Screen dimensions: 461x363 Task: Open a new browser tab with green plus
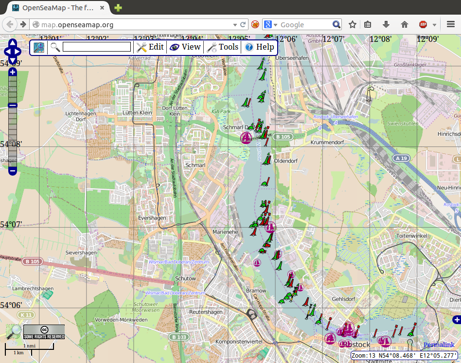coord(118,8)
